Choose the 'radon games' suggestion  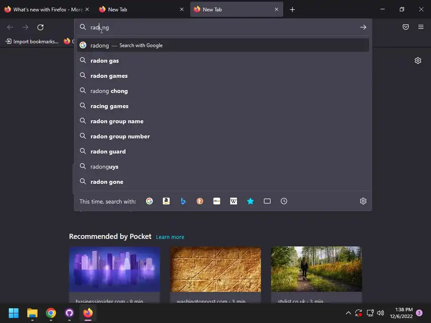coord(223,76)
